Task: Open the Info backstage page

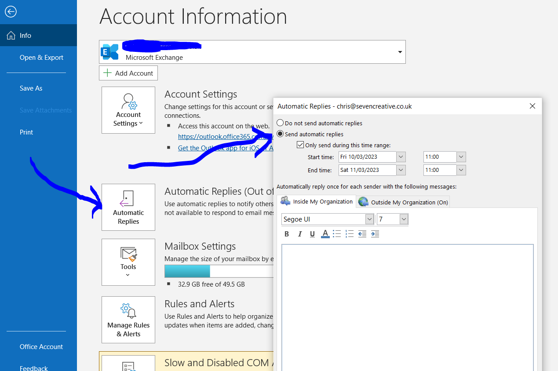Action: 38,35
